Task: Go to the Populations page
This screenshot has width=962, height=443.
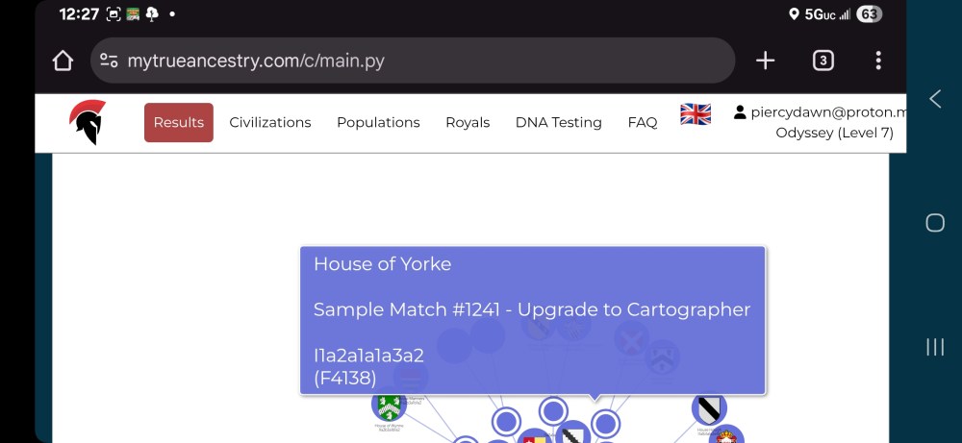Action: (378, 122)
